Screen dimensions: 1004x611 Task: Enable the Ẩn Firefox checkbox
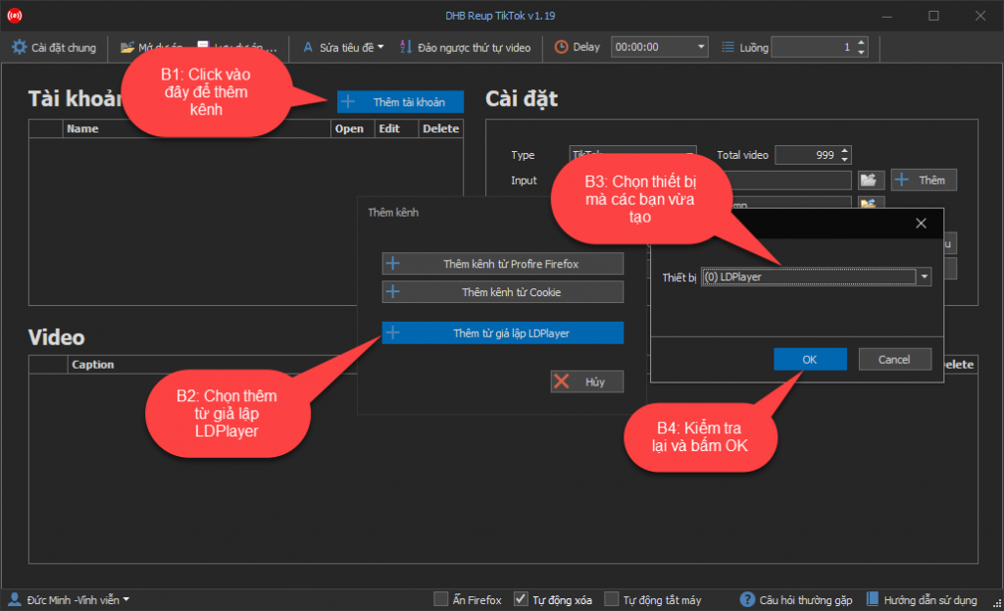pos(440,599)
